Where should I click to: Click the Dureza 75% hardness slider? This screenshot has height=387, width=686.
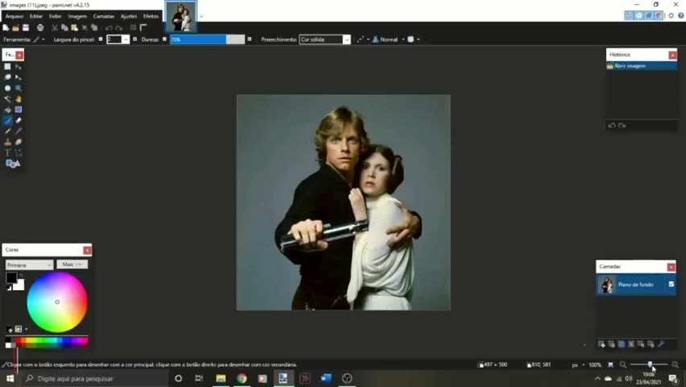(x=208, y=40)
